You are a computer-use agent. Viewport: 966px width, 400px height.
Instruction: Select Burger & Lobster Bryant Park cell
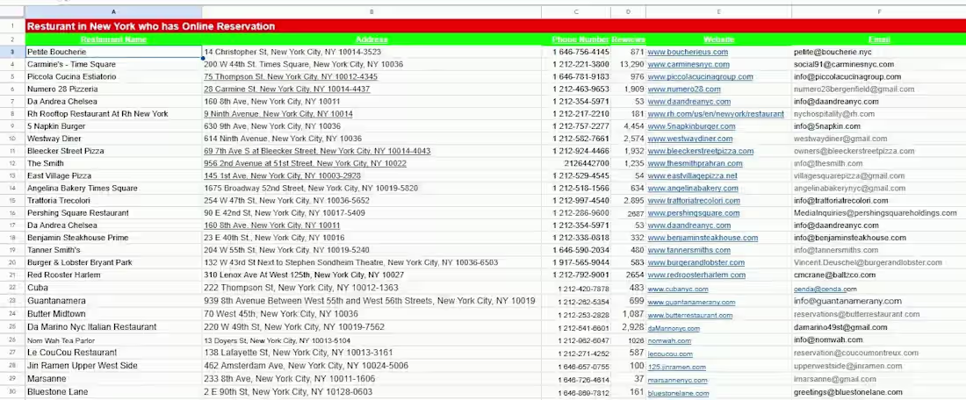click(x=113, y=263)
